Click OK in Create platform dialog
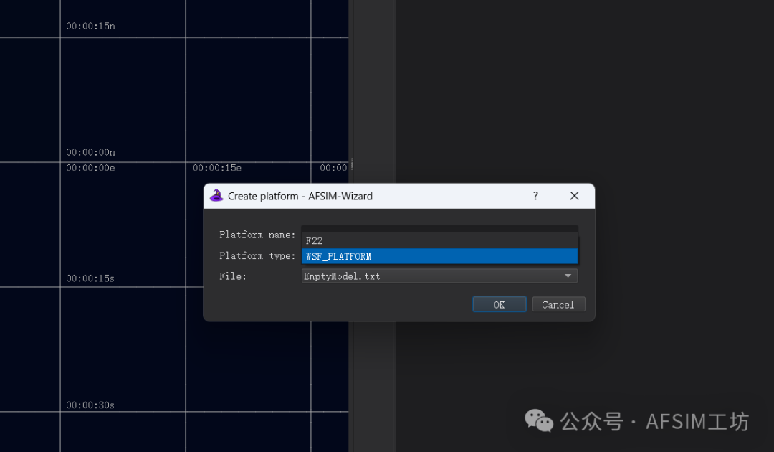 pos(499,304)
